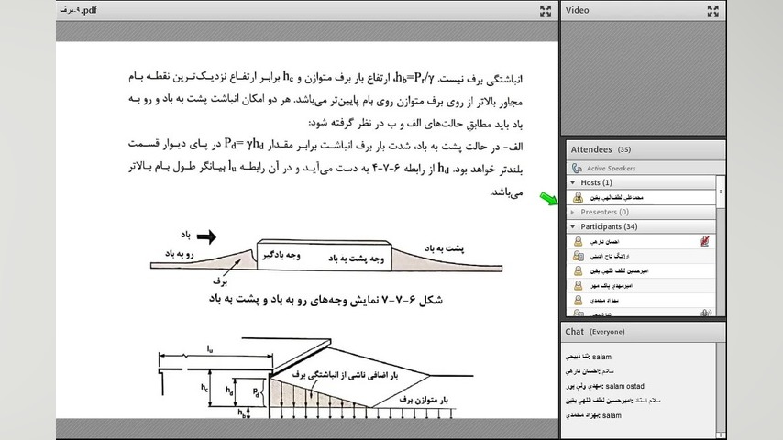Select the chat message 'سلام استاد'
Screen dimensions: 783x440
tap(612, 401)
